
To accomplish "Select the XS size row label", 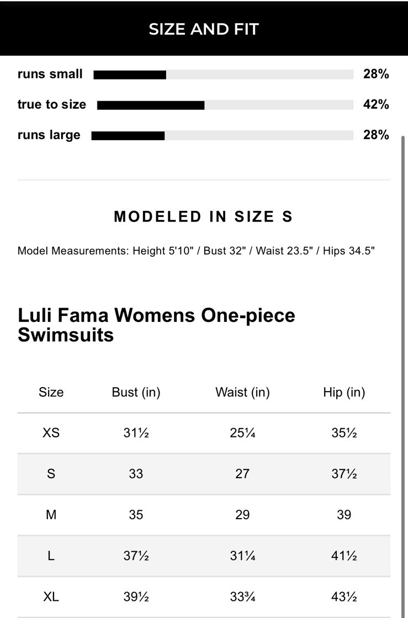I will pos(51,433).
